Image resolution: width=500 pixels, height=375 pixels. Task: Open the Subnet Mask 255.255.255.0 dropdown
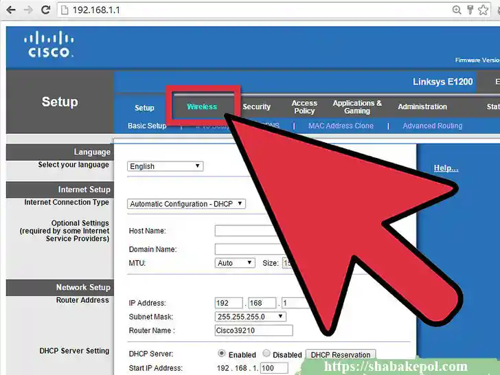coord(250,317)
